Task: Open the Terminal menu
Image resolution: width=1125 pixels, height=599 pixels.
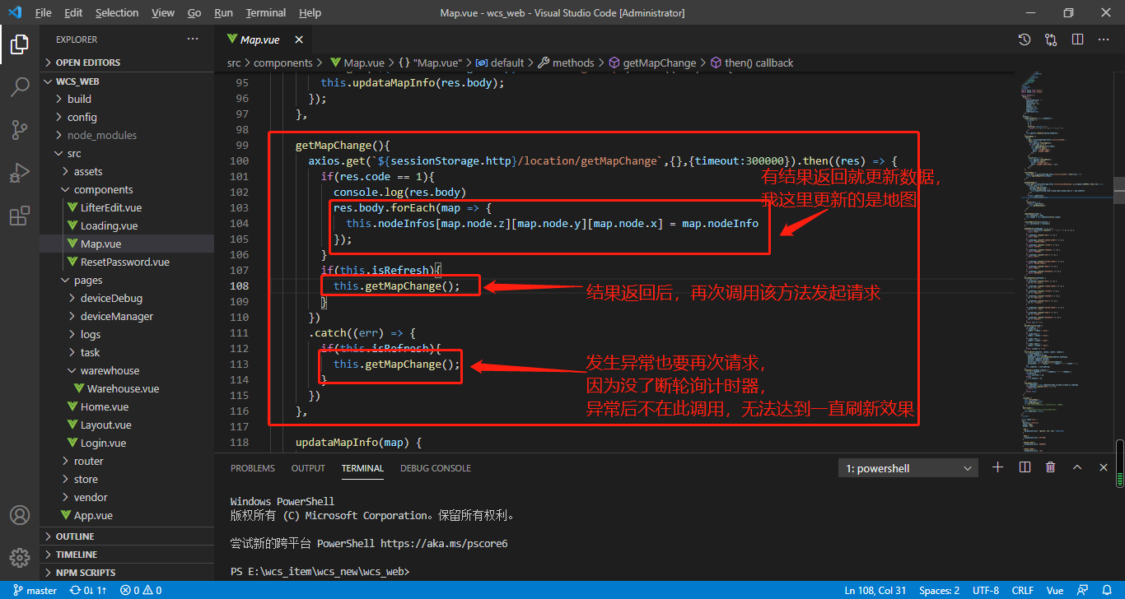Action: [x=266, y=12]
